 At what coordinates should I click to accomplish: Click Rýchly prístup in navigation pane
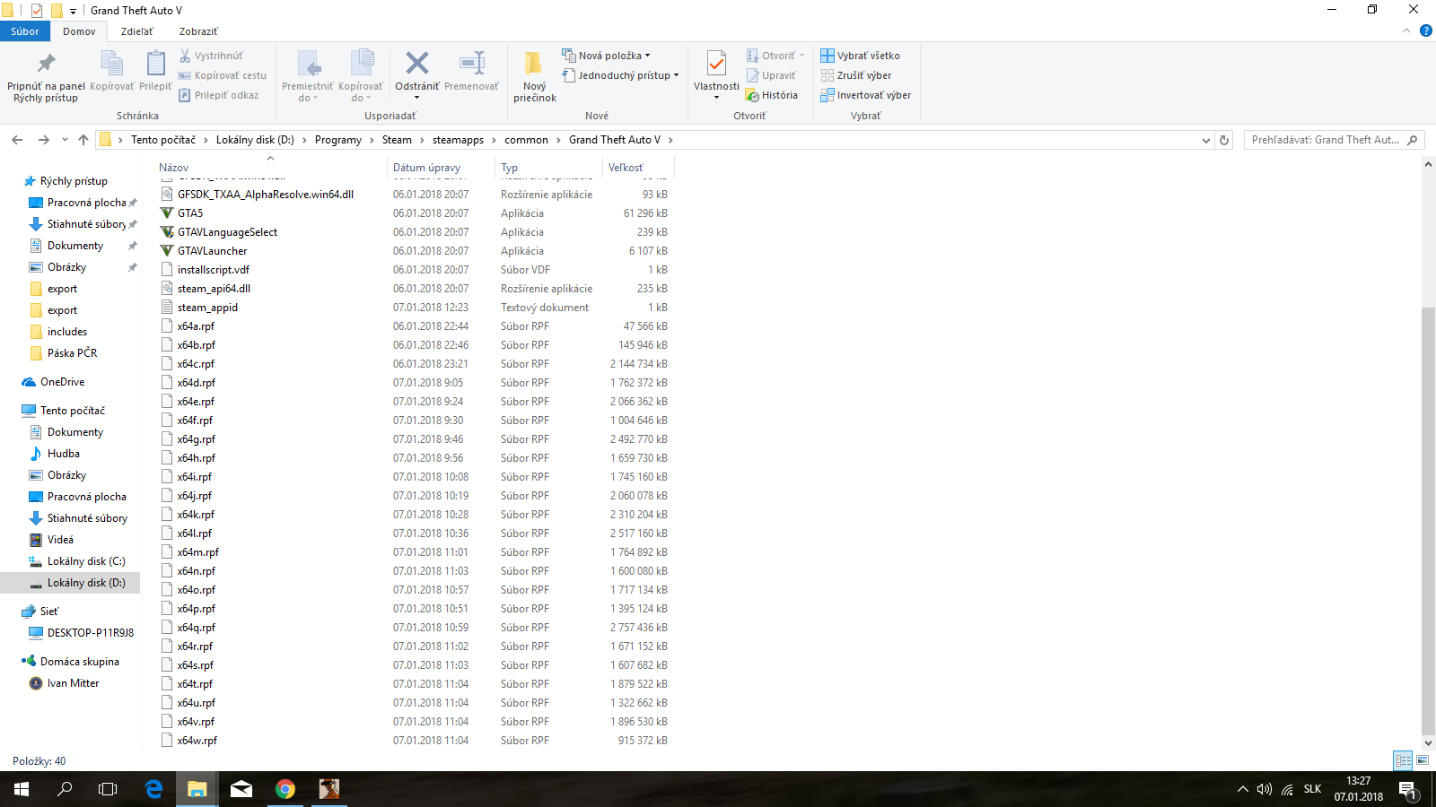[74, 181]
